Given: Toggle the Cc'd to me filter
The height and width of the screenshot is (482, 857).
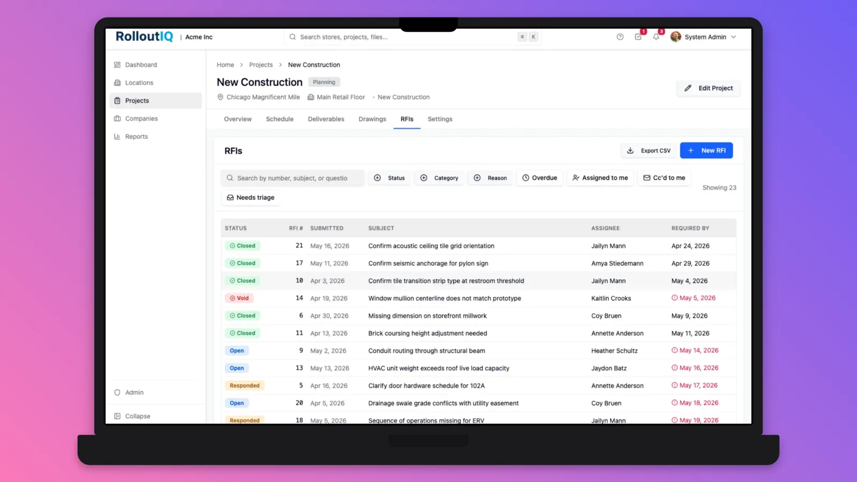Looking at the screenshot, I should (x=664, y=178).
